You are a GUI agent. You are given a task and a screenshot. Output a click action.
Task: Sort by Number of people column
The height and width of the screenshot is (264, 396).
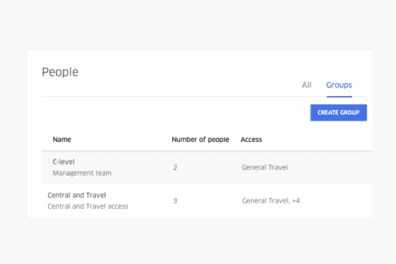[200, 139]
